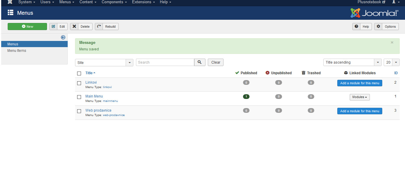
Task: Open the Extensions menu in top bar
Action: [x=143, y=2]
